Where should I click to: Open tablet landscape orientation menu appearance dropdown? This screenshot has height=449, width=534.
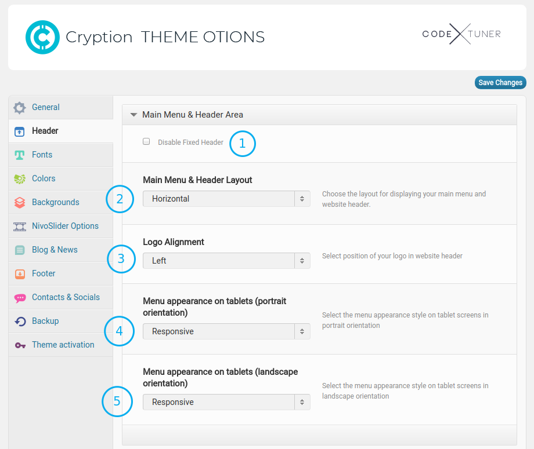[226, 402]
